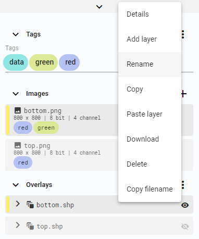Select the red tag chip in Tags

[x=69, y=62]
